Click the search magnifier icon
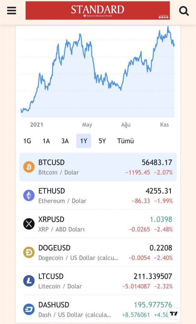The image size is (196, 324). click(184, 11)
